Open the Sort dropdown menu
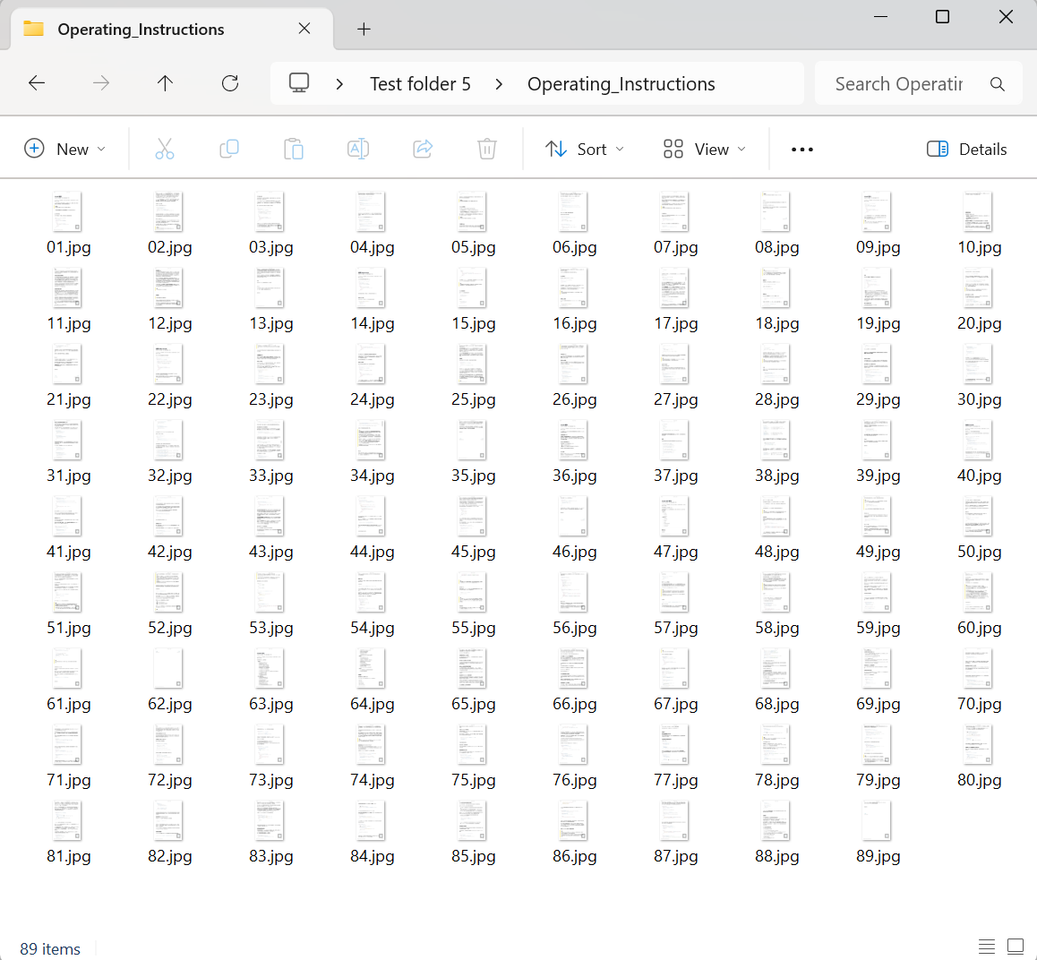The width and height of the screenshot is (1037, 960). (x=585, y=149)
